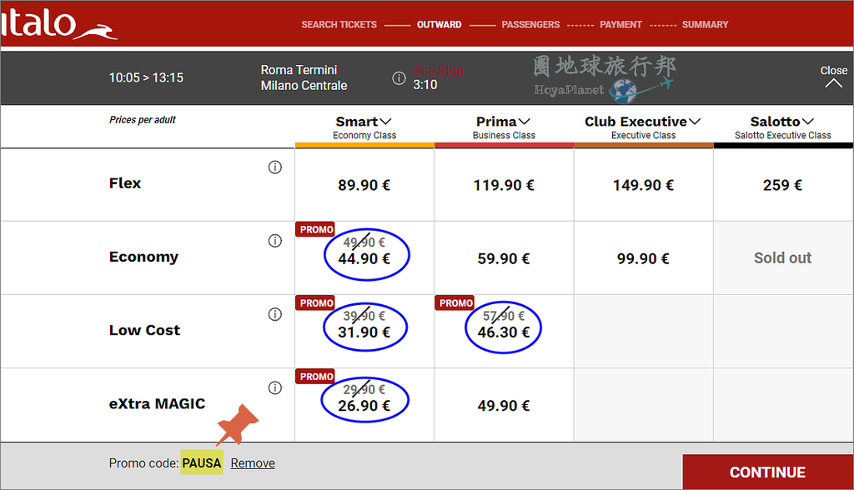Select eXtra MAGIC Prima fare 49.90 €
854x490 pixels.
click(504, 405)
